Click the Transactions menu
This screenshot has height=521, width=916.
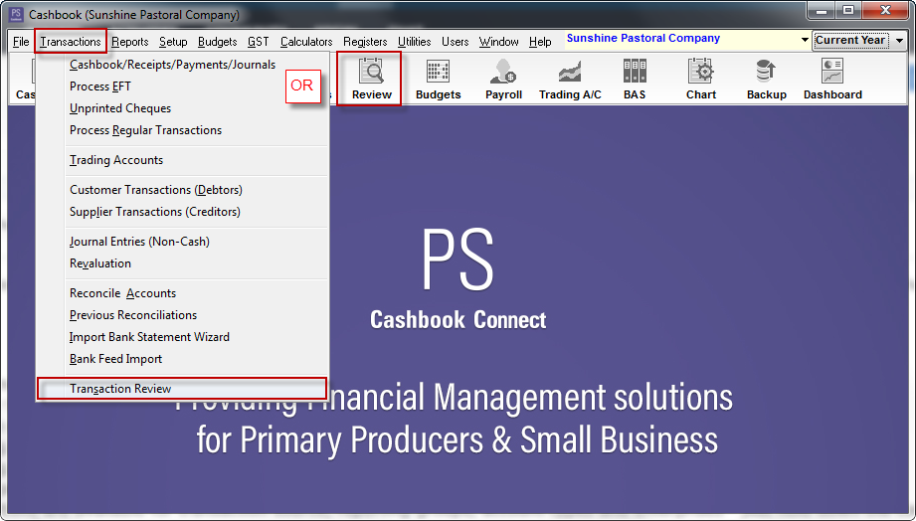coord(70,42)
